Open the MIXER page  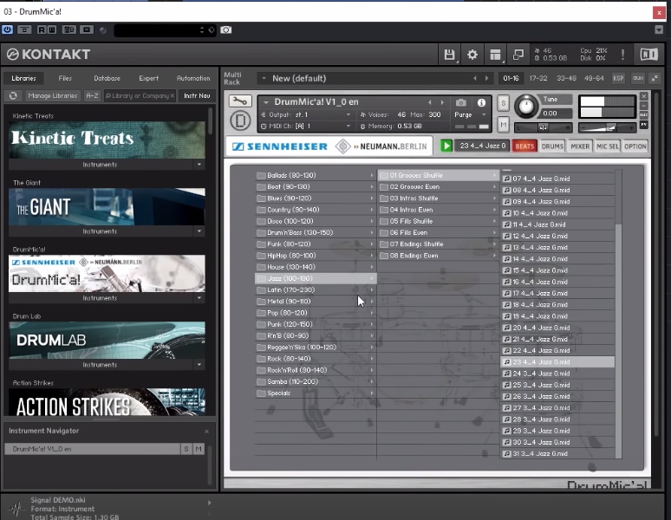click(580, 146)
